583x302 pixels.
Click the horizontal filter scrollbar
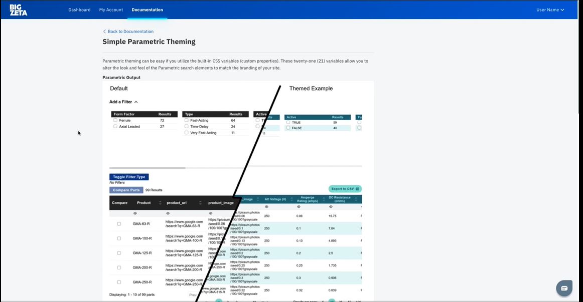tap(148, 168)
